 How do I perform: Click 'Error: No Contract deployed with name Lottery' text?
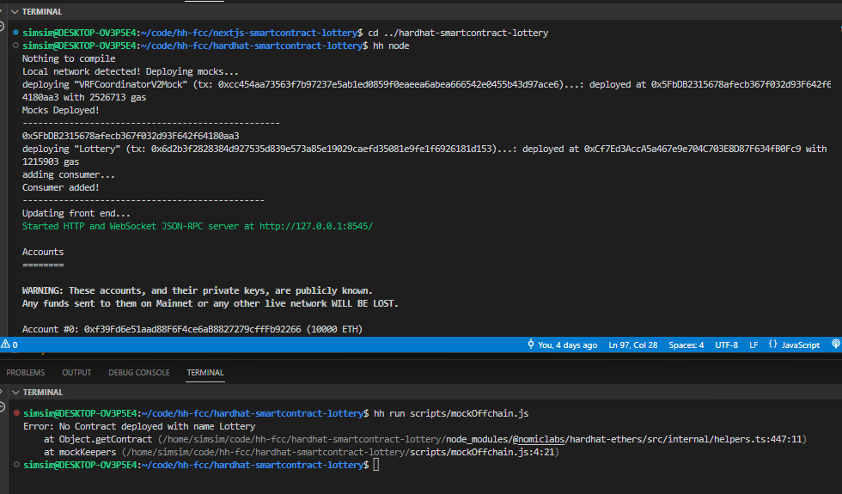139,426
